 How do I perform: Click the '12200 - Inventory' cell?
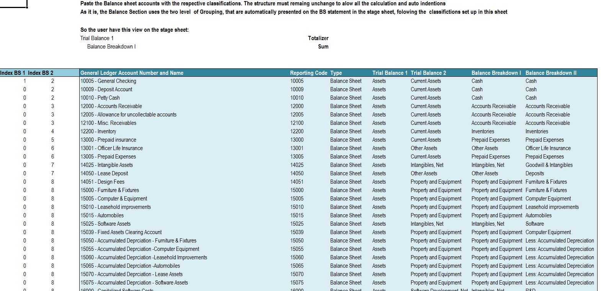click(98, 131)
